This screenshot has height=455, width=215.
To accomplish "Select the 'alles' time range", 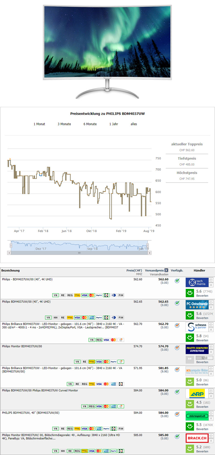I will point(134,124).
